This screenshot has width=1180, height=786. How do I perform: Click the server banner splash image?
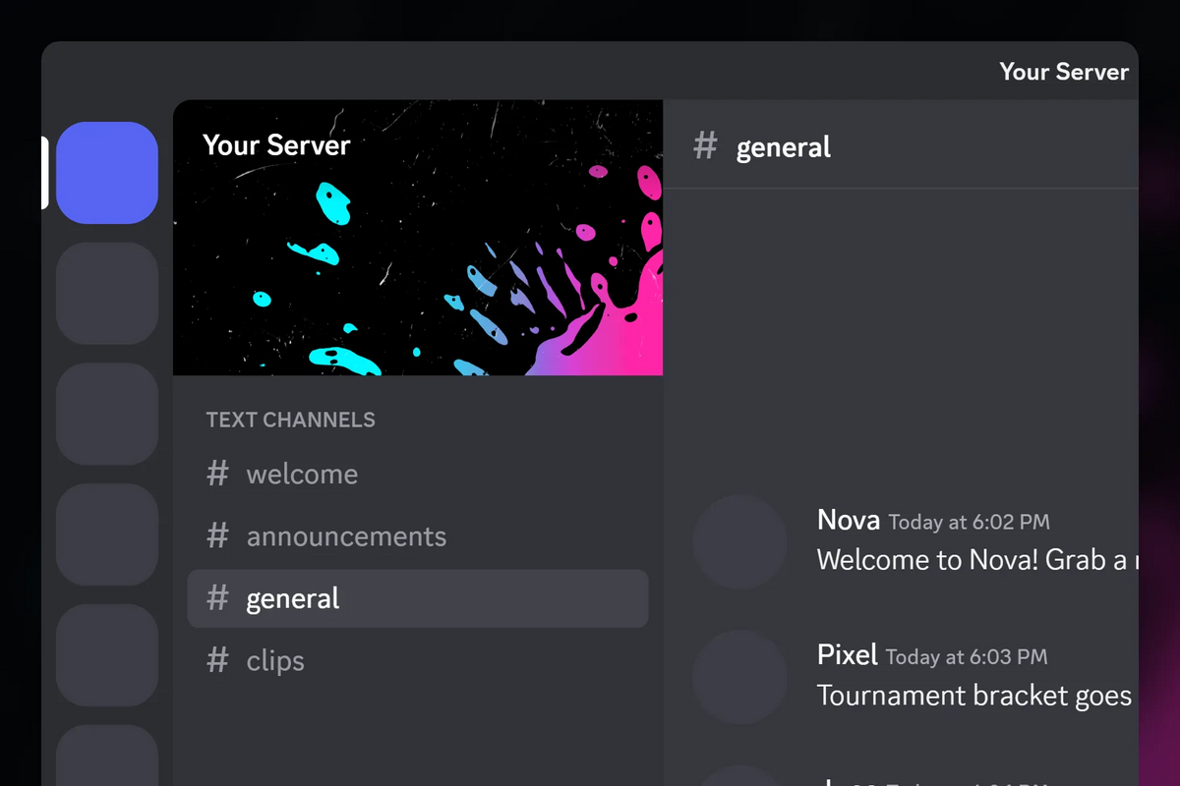[418, 238]
